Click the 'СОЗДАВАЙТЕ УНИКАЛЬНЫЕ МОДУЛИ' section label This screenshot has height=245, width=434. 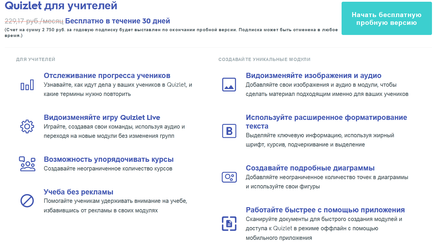tap(265, 60)
